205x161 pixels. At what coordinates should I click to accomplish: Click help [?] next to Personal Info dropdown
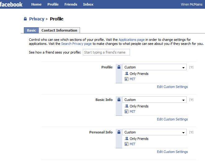[191, 132]
